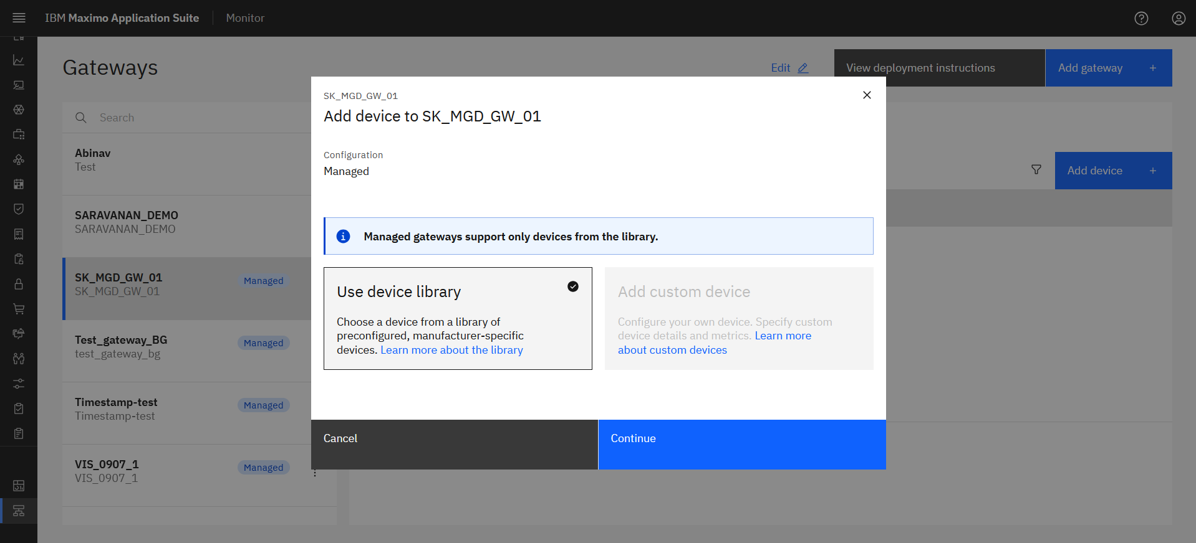Click the dashboard gauge sidebar icon
This screenshot has width=1196, height=543.
[x=19, y=486]
